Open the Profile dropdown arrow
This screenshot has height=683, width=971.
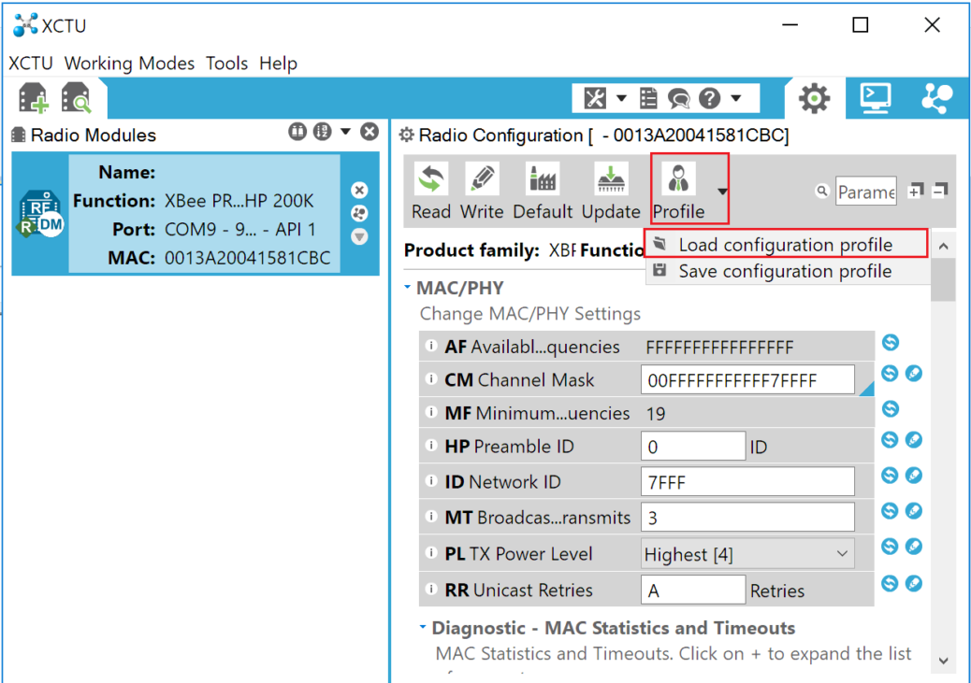[722, 192]
